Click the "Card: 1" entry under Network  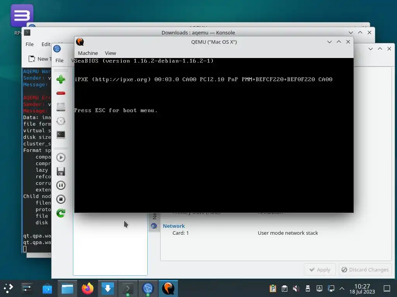181,233
